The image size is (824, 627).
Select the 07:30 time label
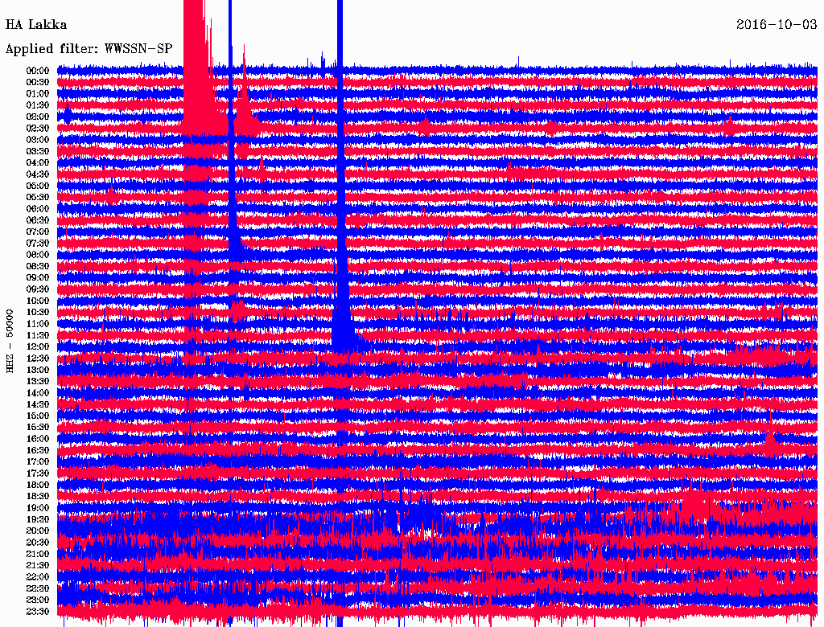tap(38, 243)
